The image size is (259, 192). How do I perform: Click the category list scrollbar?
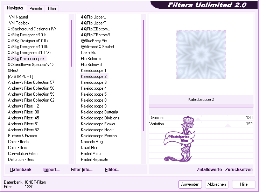(71, 43)
